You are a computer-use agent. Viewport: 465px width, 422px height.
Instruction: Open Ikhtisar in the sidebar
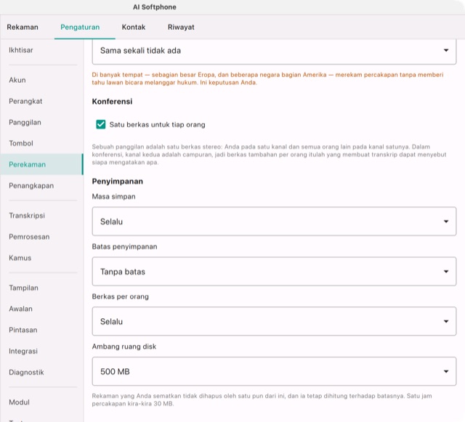(x=42, y=50)
